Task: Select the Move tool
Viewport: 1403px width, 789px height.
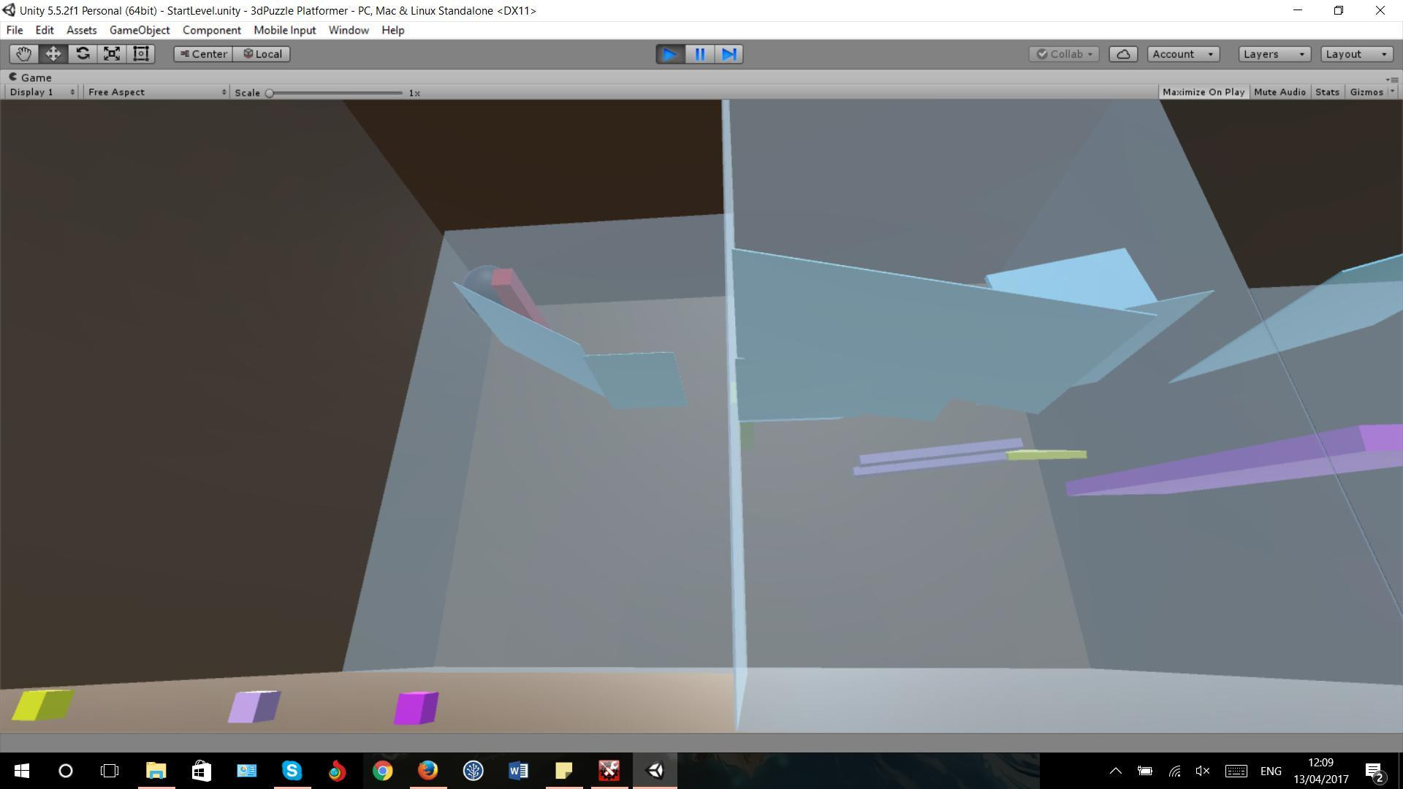Action: pyautogui.click(x=53, y=54)
